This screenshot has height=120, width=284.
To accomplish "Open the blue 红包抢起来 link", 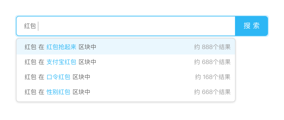I will click(x=61, y=47).
